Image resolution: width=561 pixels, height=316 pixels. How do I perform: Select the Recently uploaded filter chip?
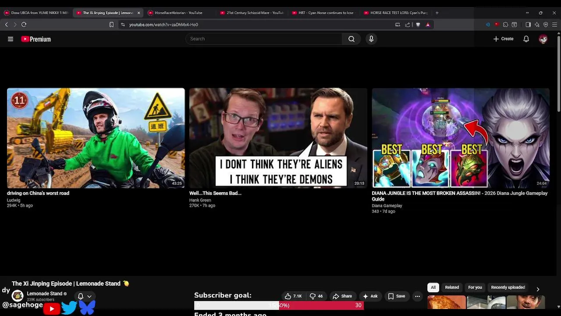pos(508,287)
